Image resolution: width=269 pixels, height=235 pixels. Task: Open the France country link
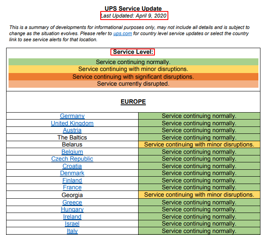72,187
